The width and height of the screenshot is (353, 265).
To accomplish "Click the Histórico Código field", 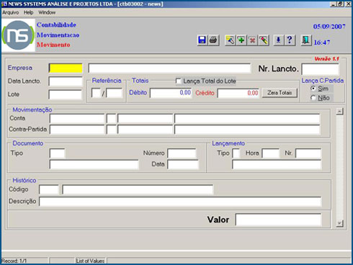I will [x=49, y=189].
